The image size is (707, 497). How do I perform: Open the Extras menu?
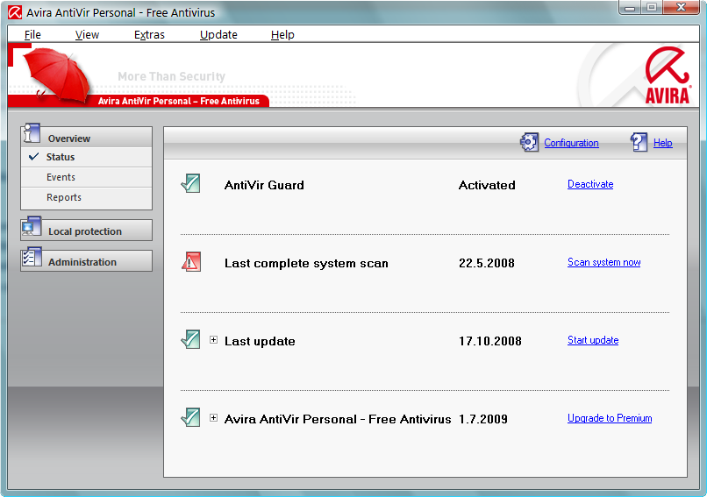tap(149, 35)
